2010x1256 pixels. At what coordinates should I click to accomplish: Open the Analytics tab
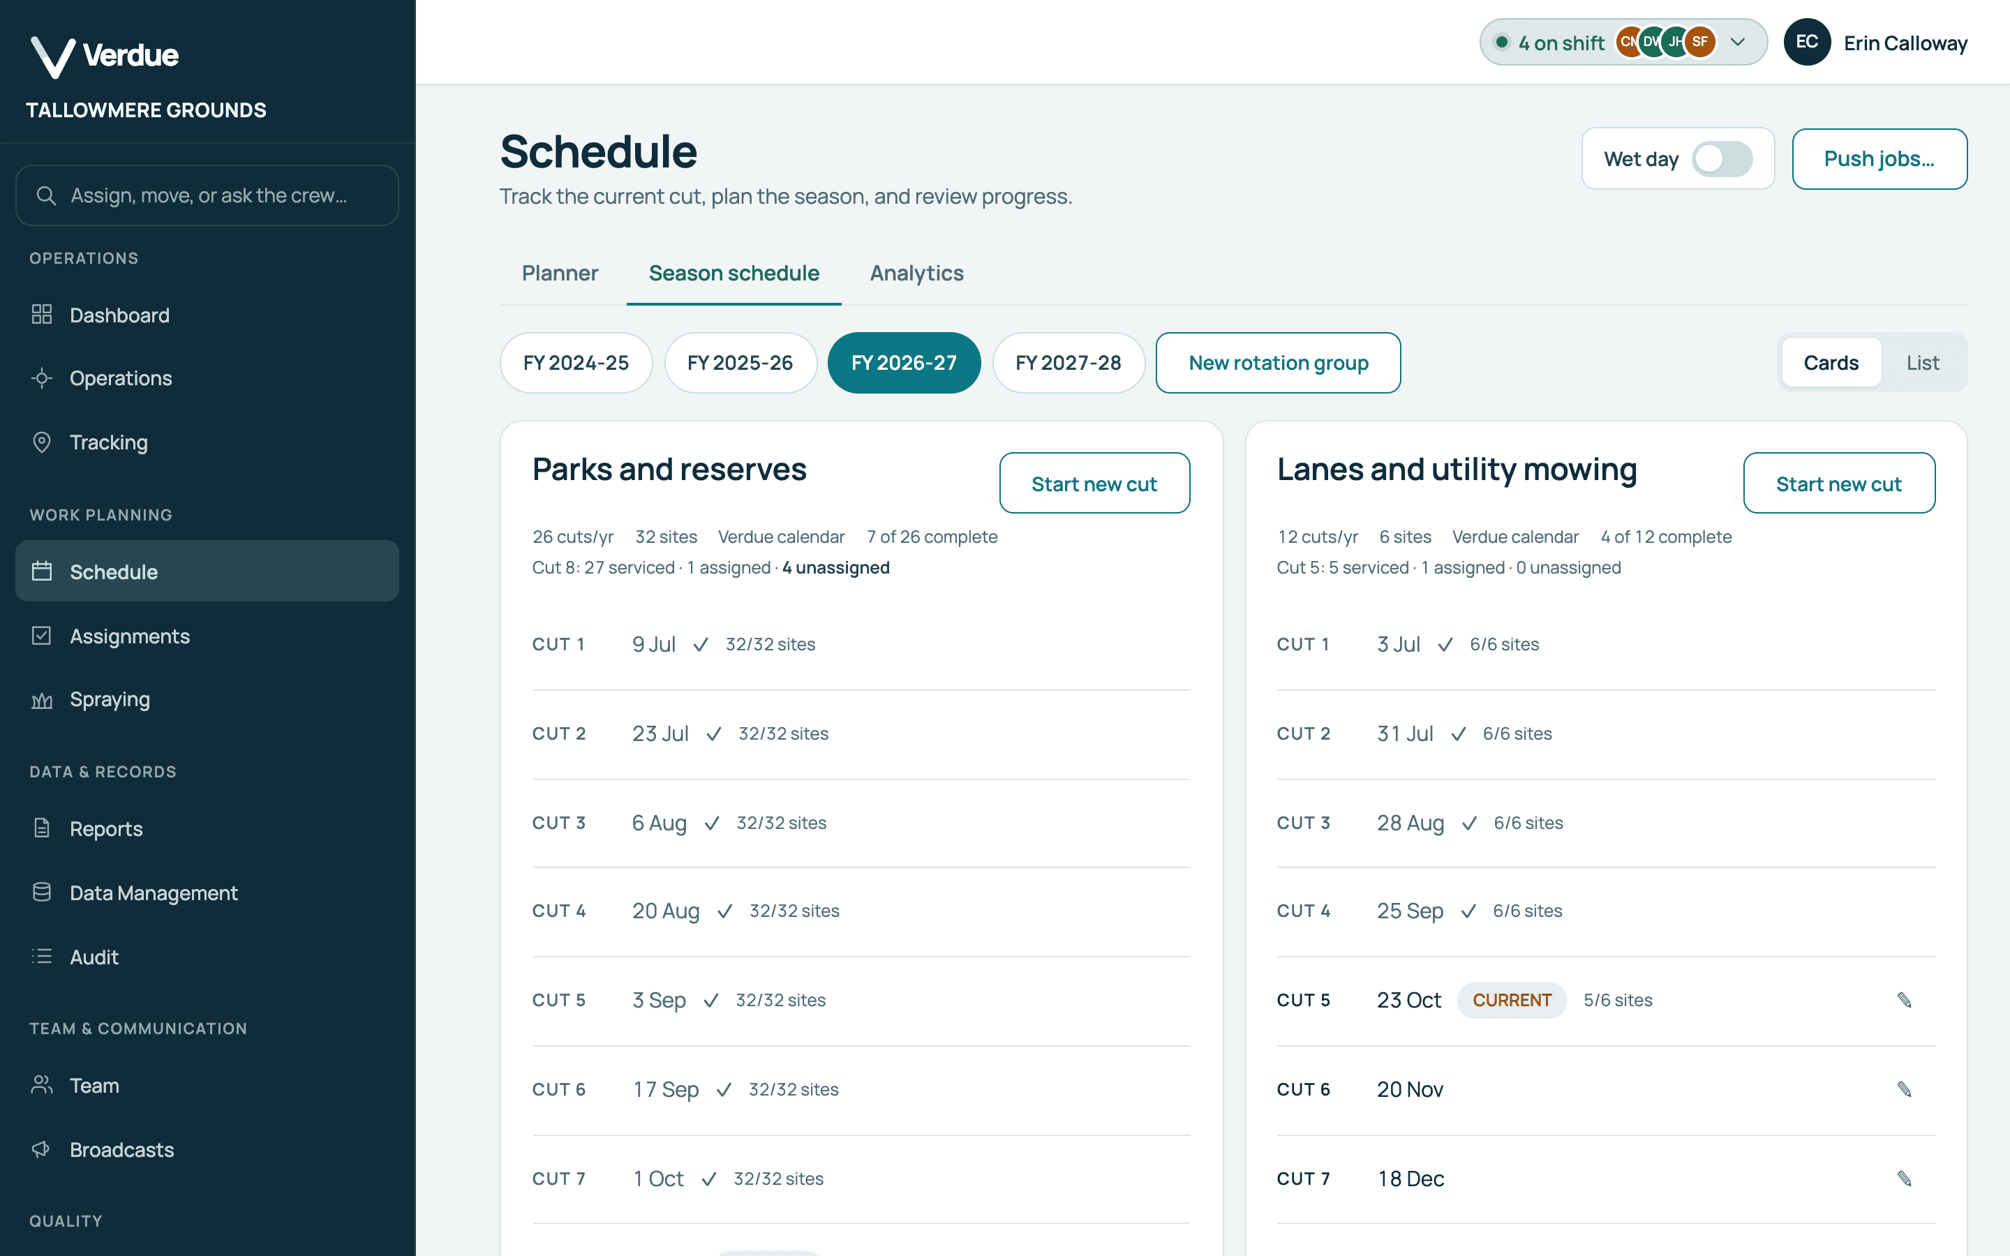[x=917, y=274]
